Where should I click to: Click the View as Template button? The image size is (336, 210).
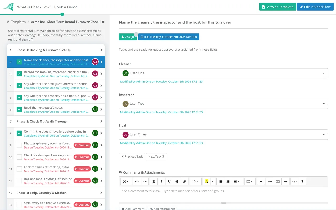click(x=278, y=7)
